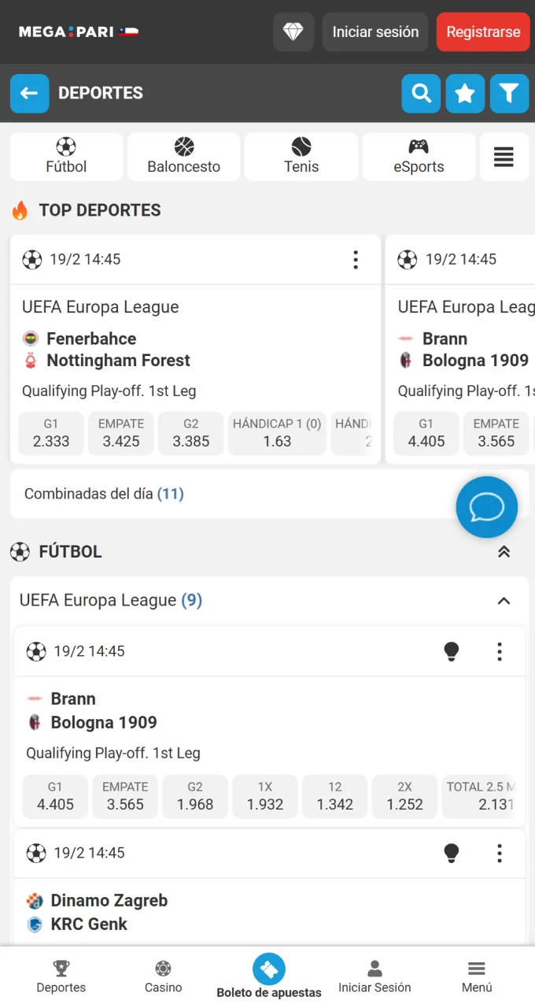
Task: Open the live chat bubble
Action: pyautogui.click(x=486, y=507)
